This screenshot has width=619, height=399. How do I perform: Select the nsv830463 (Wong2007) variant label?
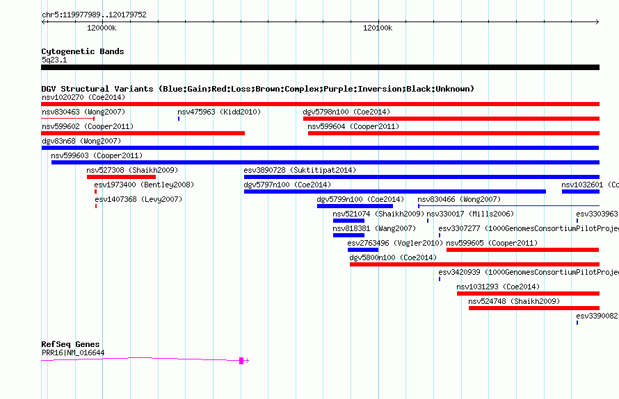tap(83, 112)
